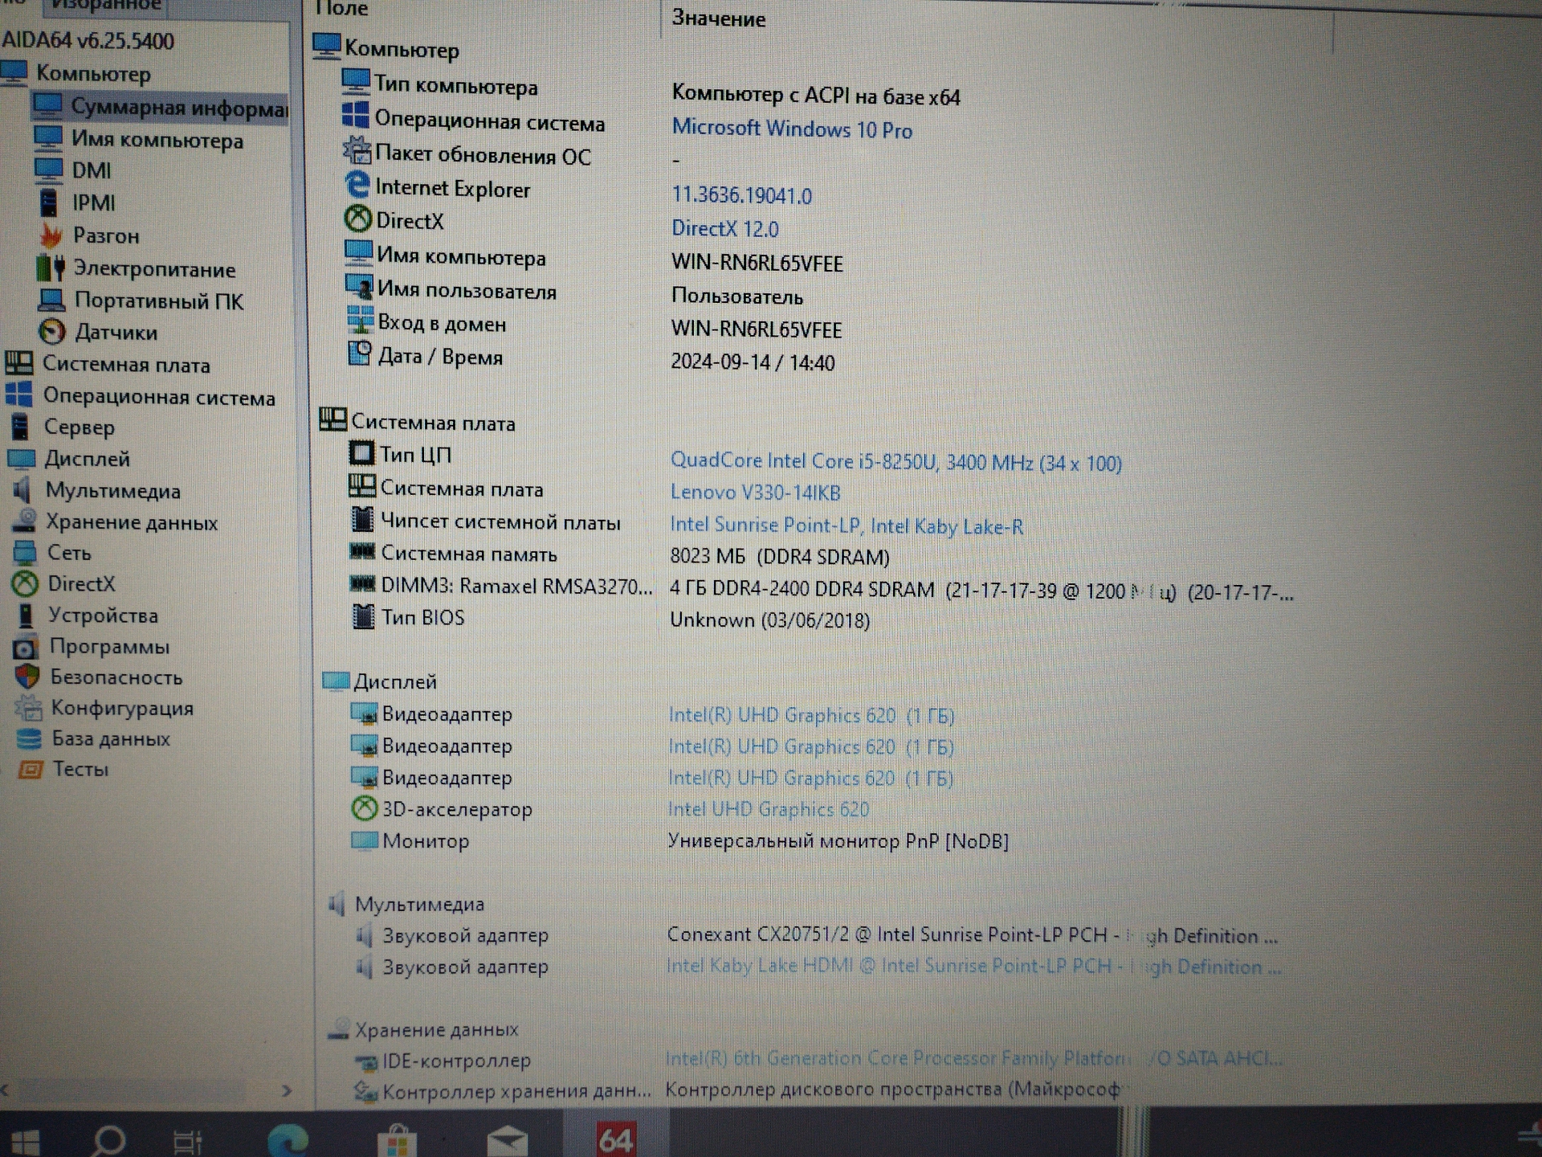Open the Mail app on taskbar
The width and height of the screenshot is (1542, 1157).
click(508, 1139)
